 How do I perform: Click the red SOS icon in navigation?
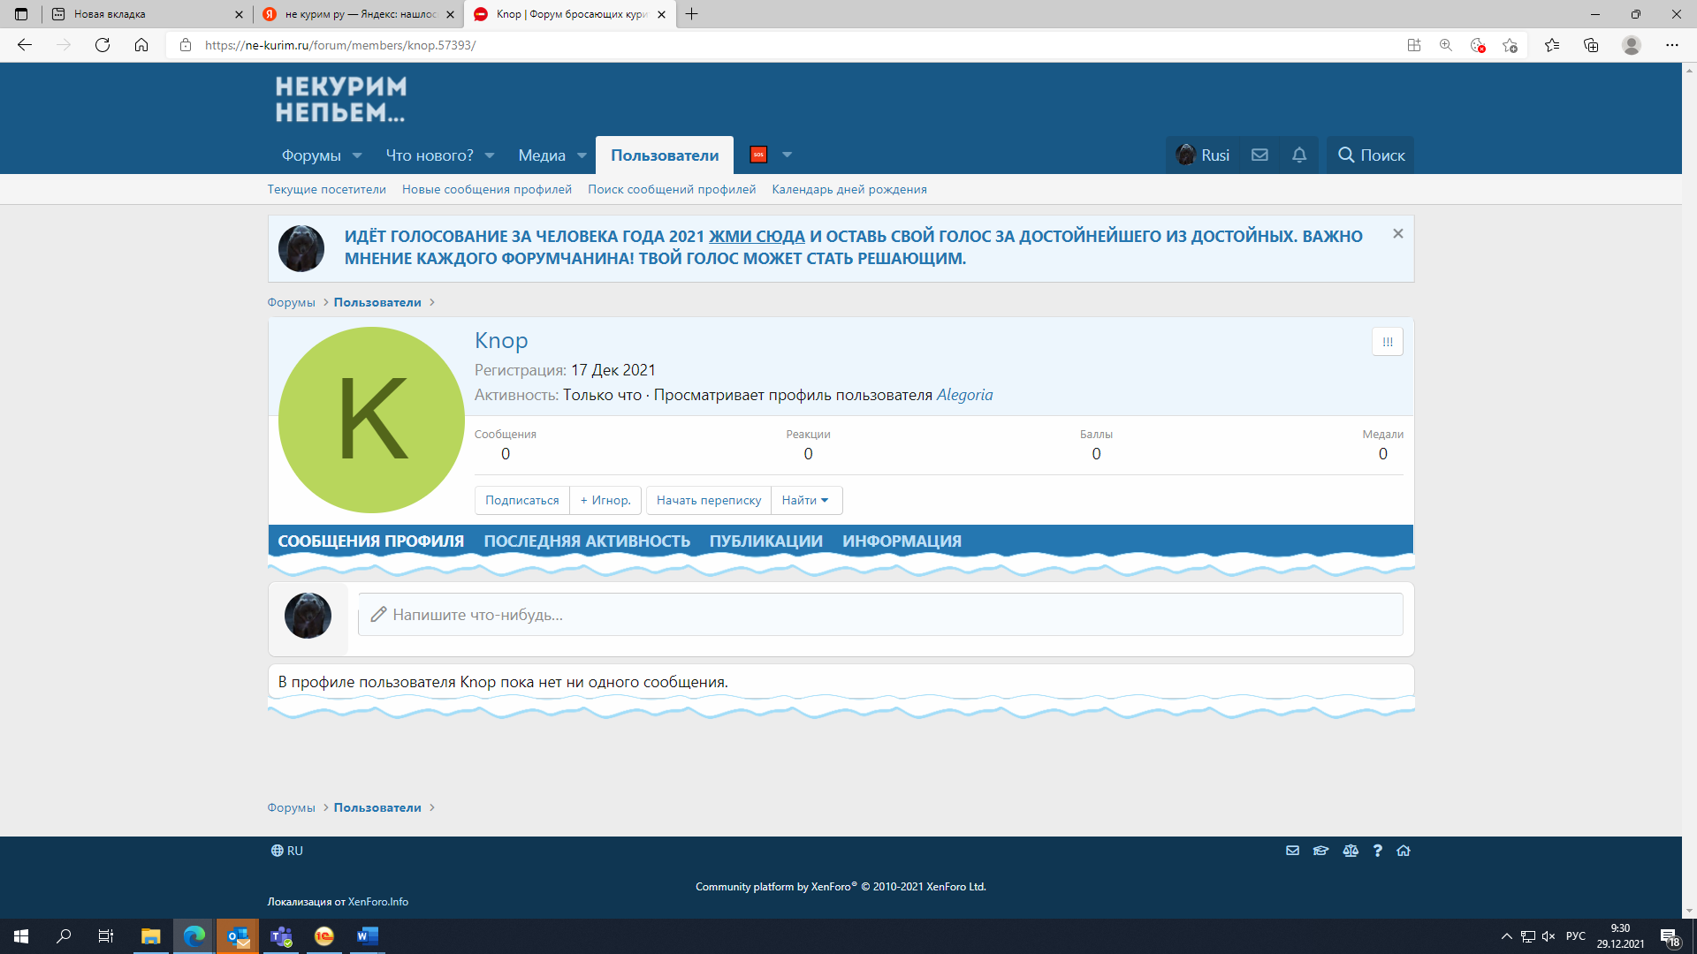tap(758, 155)
